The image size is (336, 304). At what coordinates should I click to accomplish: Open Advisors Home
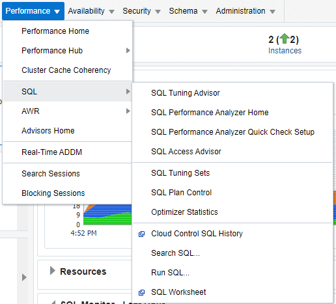click(67, 131)
